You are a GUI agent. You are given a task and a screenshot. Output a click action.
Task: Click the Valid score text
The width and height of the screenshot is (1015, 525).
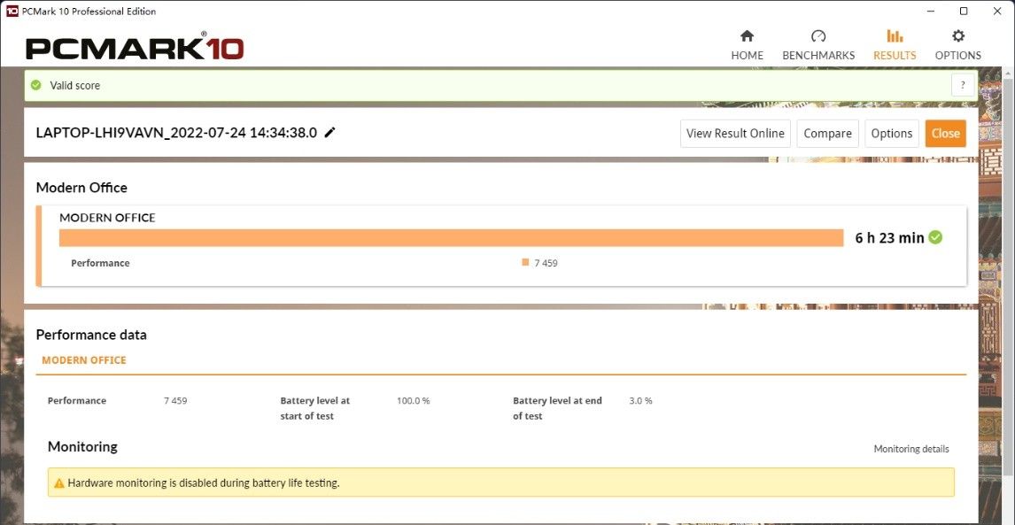[x=75, y=86]
